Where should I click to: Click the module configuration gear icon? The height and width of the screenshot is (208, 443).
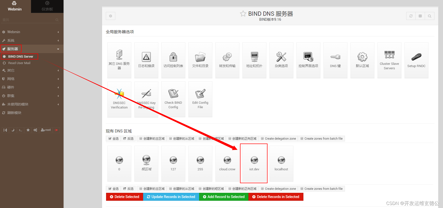(x=111, y=16)
